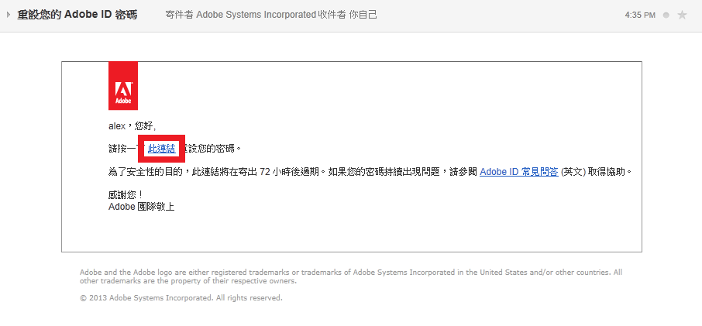
Task: Click the (英文) text after the FAQ link
Action: point(573,171)
